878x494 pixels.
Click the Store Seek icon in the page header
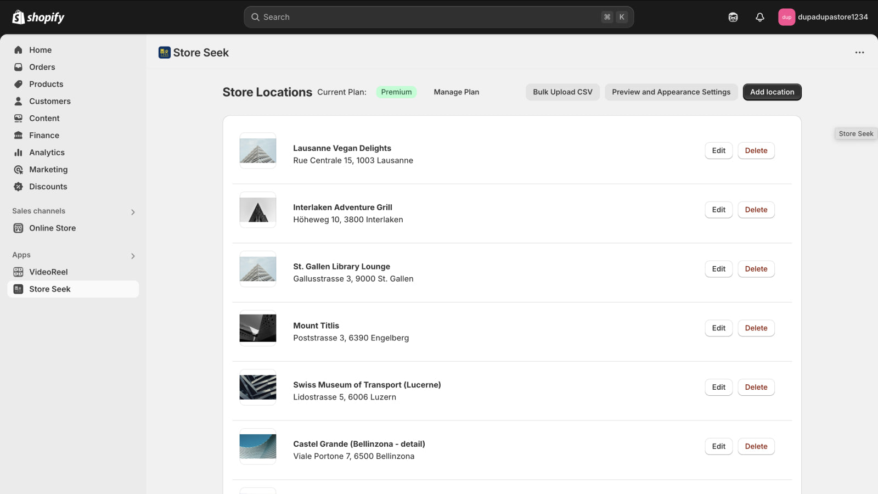(164, 52)
